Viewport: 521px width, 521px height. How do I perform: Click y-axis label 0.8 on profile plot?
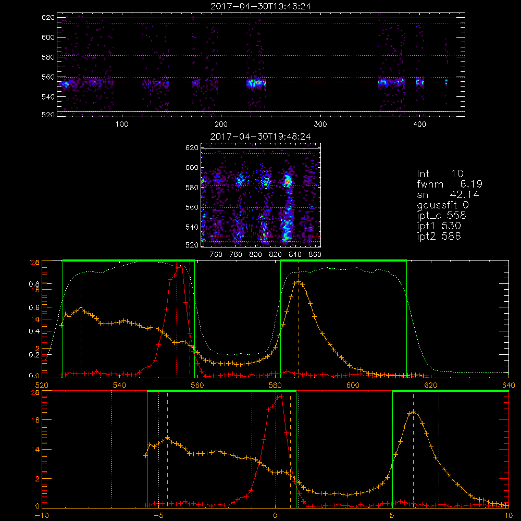coord(34,284)
